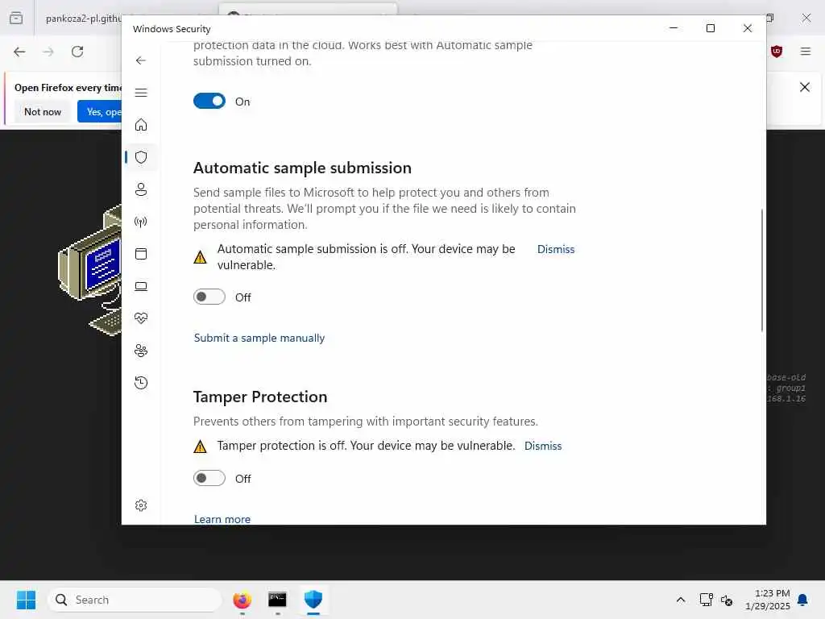Click the Windows Security vertical scrollbar
Image resolution: width=825 pixels, height=619 pixels.
[x=761, y=270]
